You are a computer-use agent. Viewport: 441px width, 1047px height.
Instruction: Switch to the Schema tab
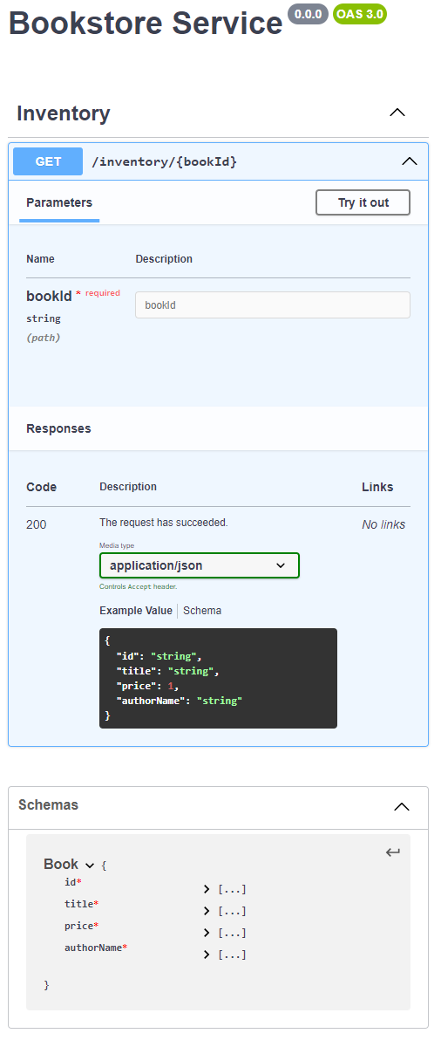(x=202, y=611)
